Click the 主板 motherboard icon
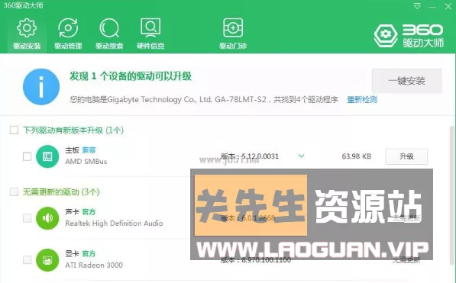 47,156
